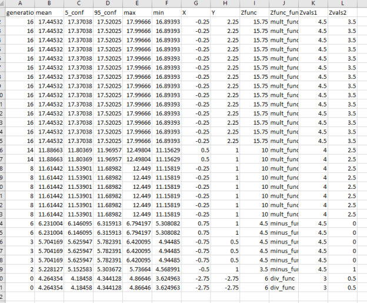Click the "Zvals1" header cell
This screenshot has height=303, width=367.
click(x=313, y=12)
